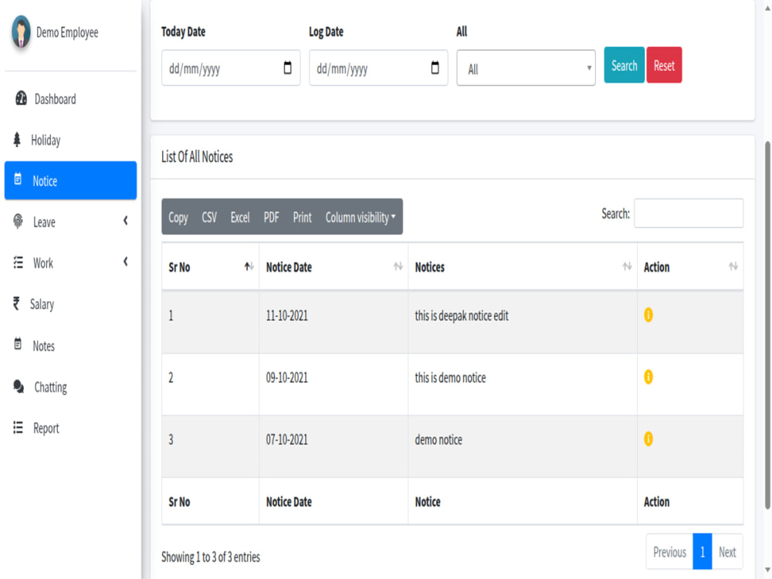Sort by Action column arrows

click(x=733, y=266)
